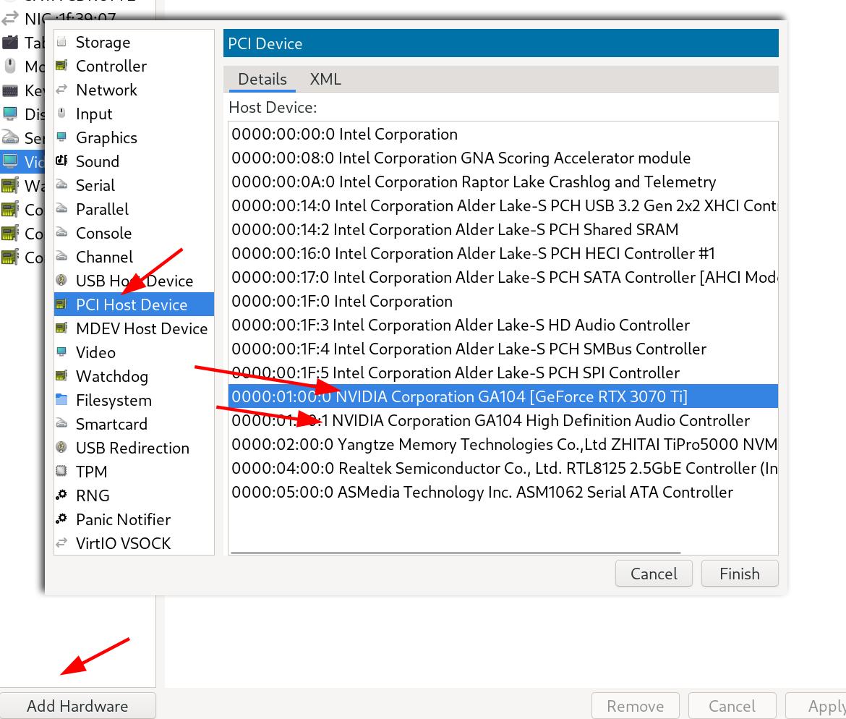Image resolution: width=846 pixels, height=719 pixels.
Task: Select the Channel icon
Action: [x=61, y=256]
